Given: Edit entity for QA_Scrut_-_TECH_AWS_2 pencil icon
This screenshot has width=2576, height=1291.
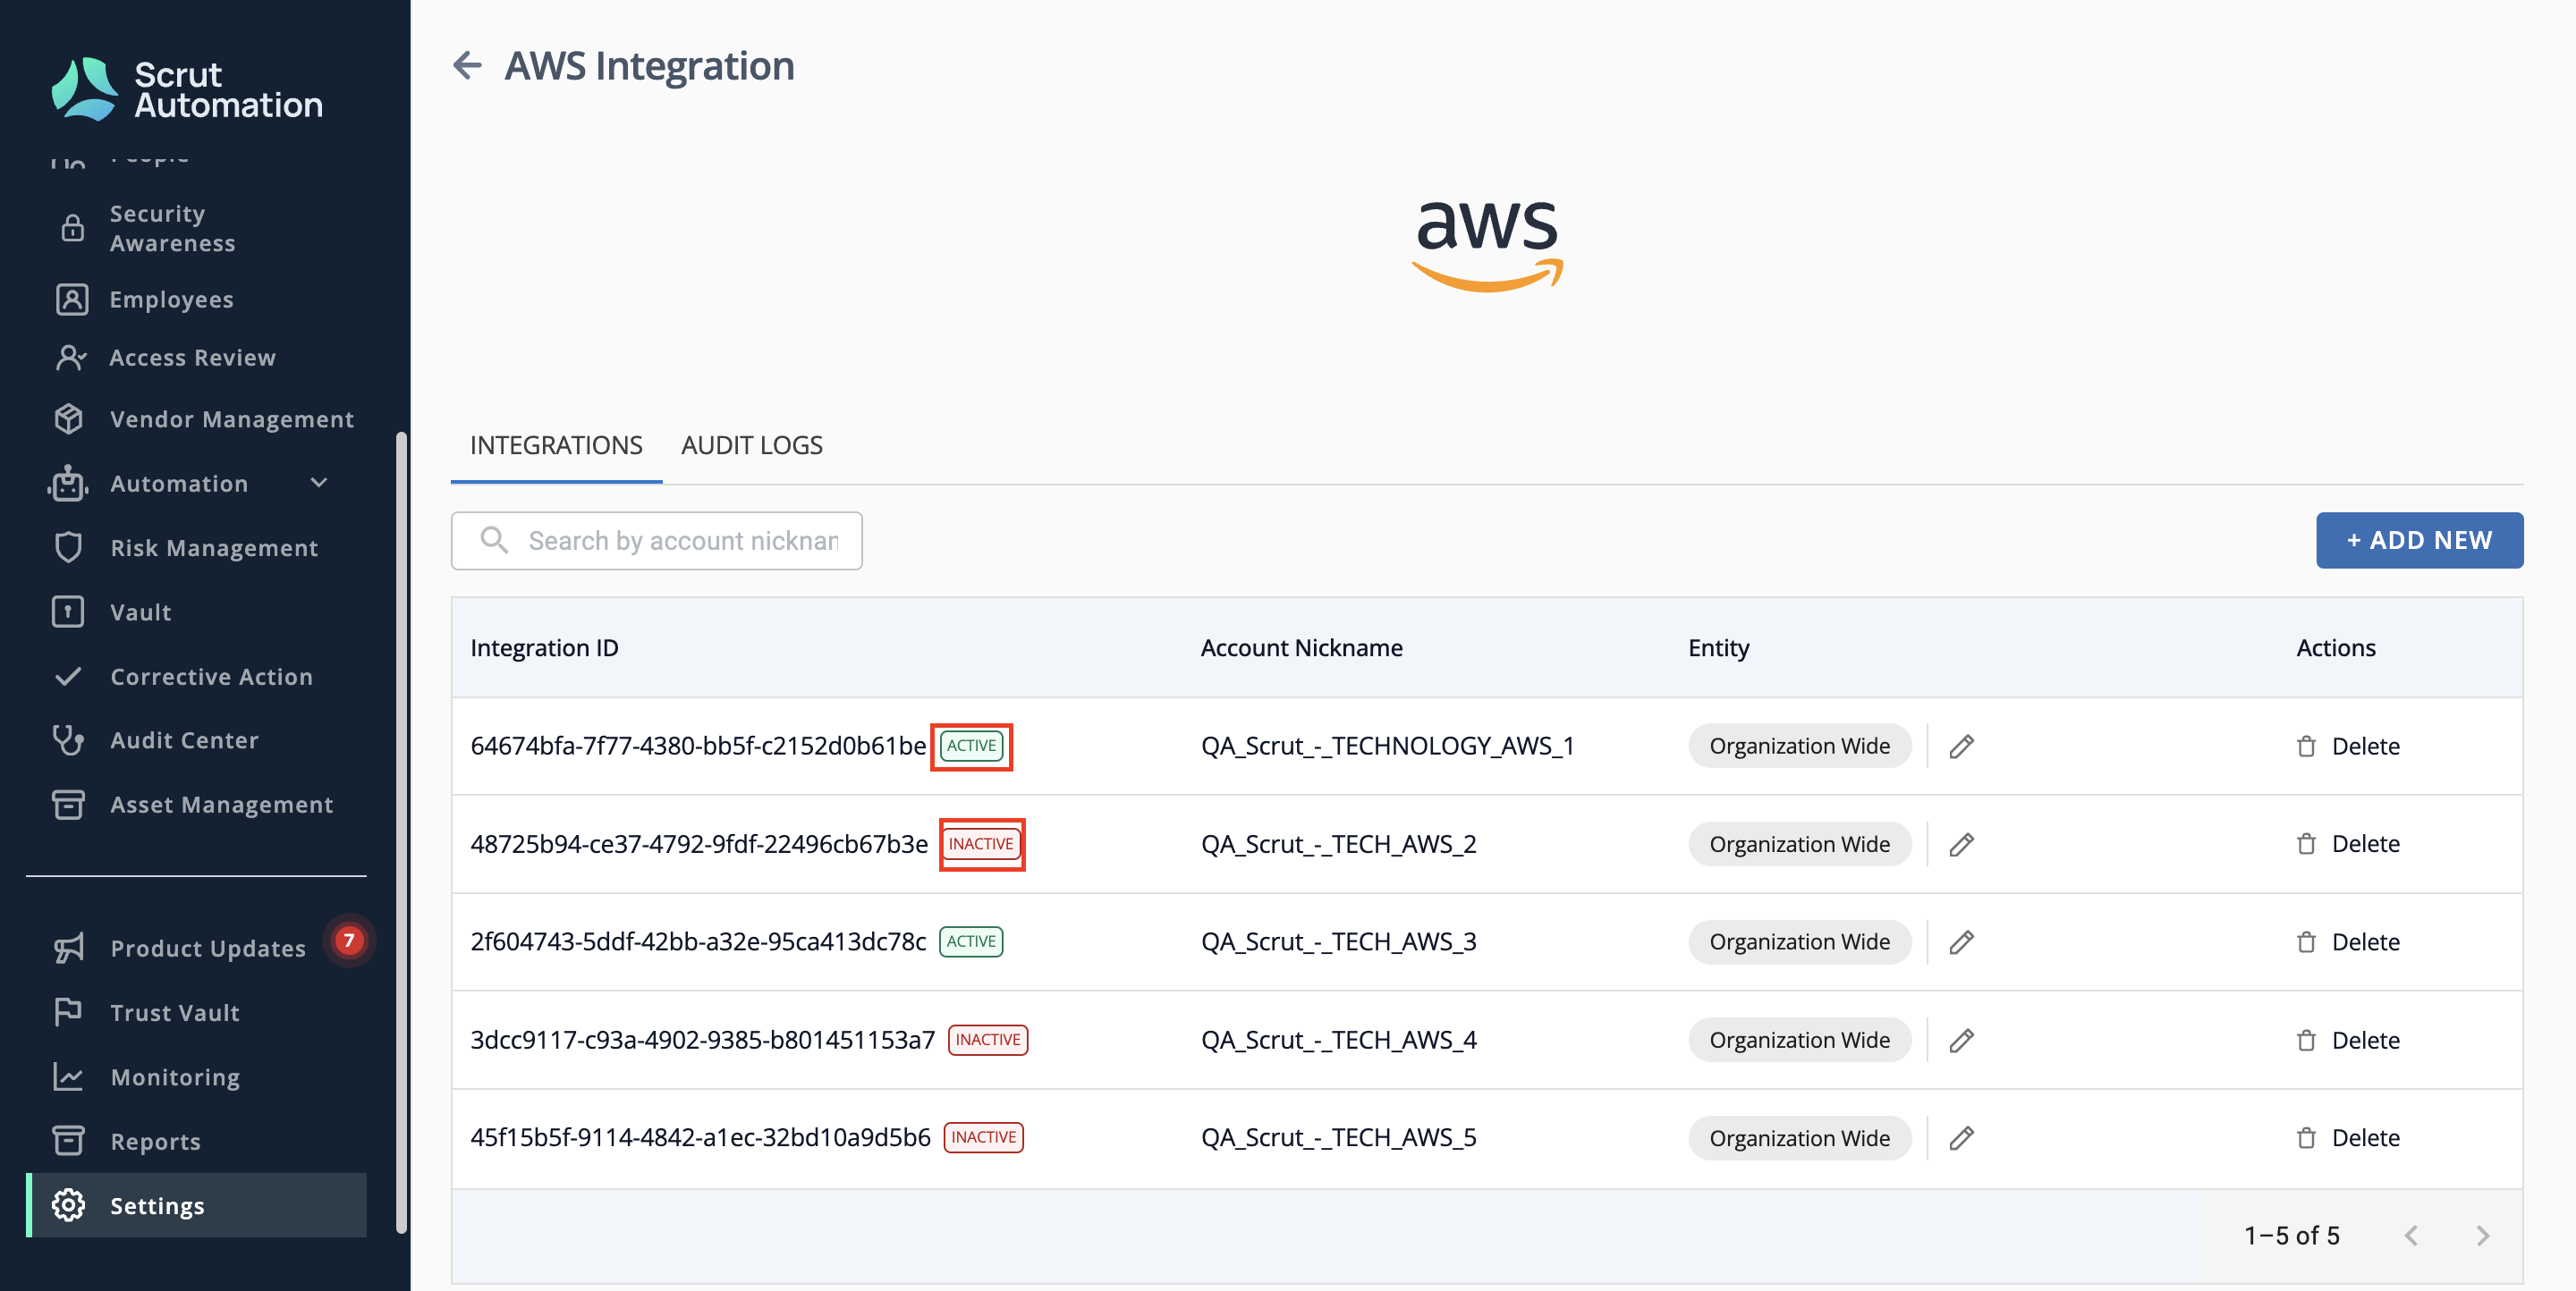Looking at the screenshot, I should [1961, 844].
